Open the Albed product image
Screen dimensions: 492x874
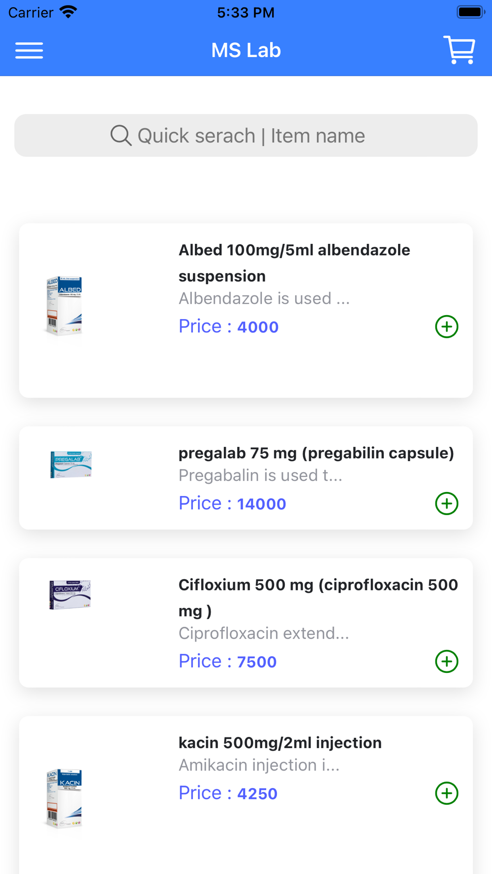coord(64,306)
